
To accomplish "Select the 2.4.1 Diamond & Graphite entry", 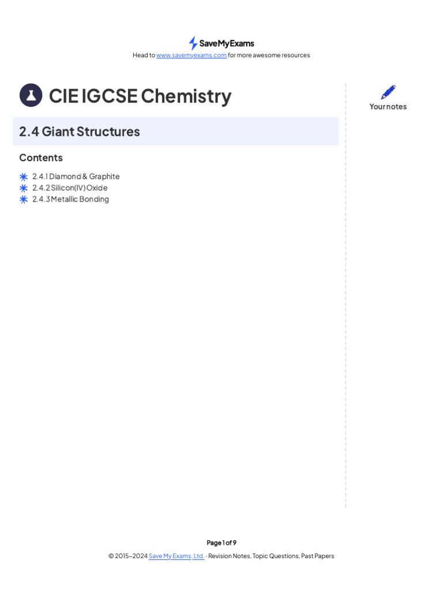I will tap(76, 177).
